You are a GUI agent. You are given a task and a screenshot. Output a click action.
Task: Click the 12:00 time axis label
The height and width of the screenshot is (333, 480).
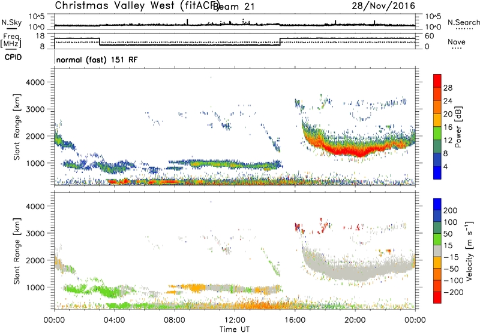pyautogui.click(x=235, y=320)
